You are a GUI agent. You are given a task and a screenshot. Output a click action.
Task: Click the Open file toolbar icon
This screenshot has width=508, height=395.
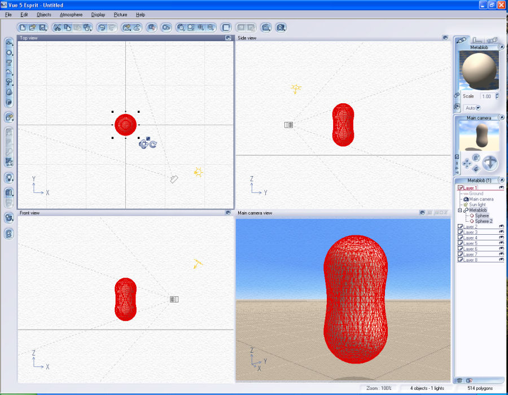point(32,28)
